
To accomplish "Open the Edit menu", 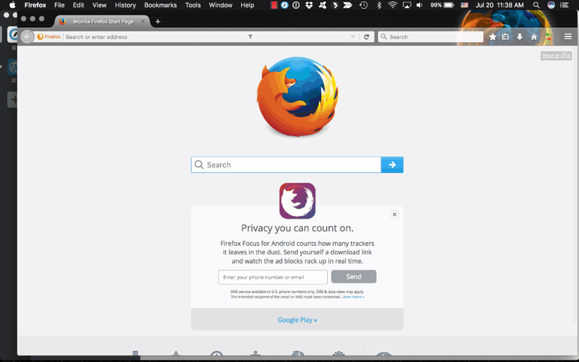I will point(78,5).
